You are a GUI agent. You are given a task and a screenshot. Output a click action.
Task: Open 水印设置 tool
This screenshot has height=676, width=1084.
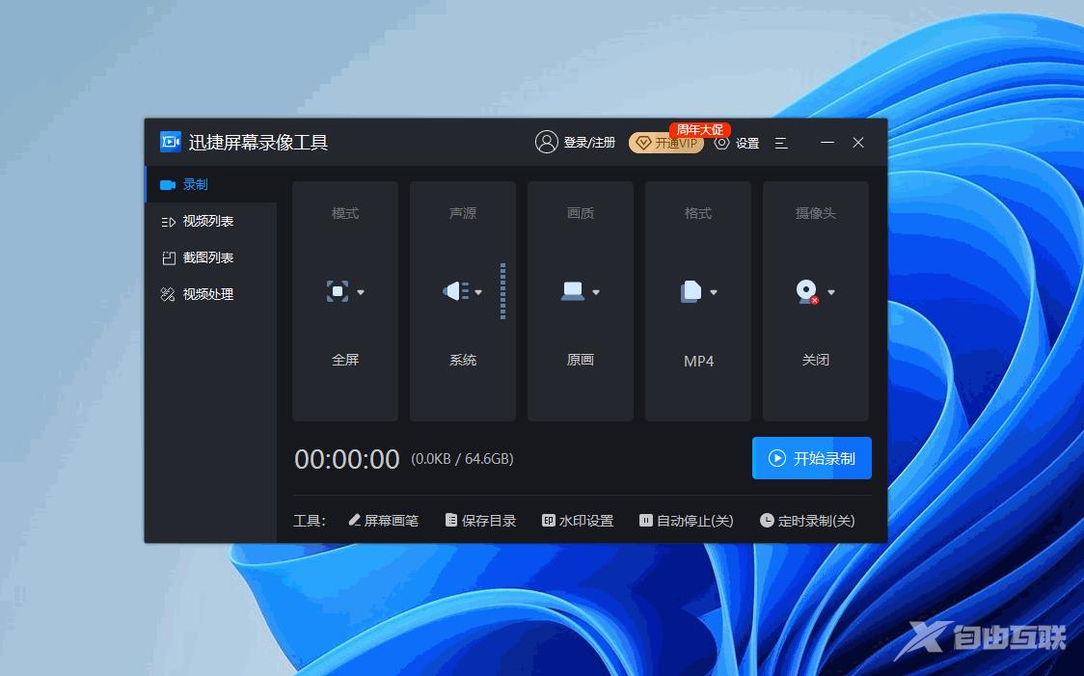[578, 521]
